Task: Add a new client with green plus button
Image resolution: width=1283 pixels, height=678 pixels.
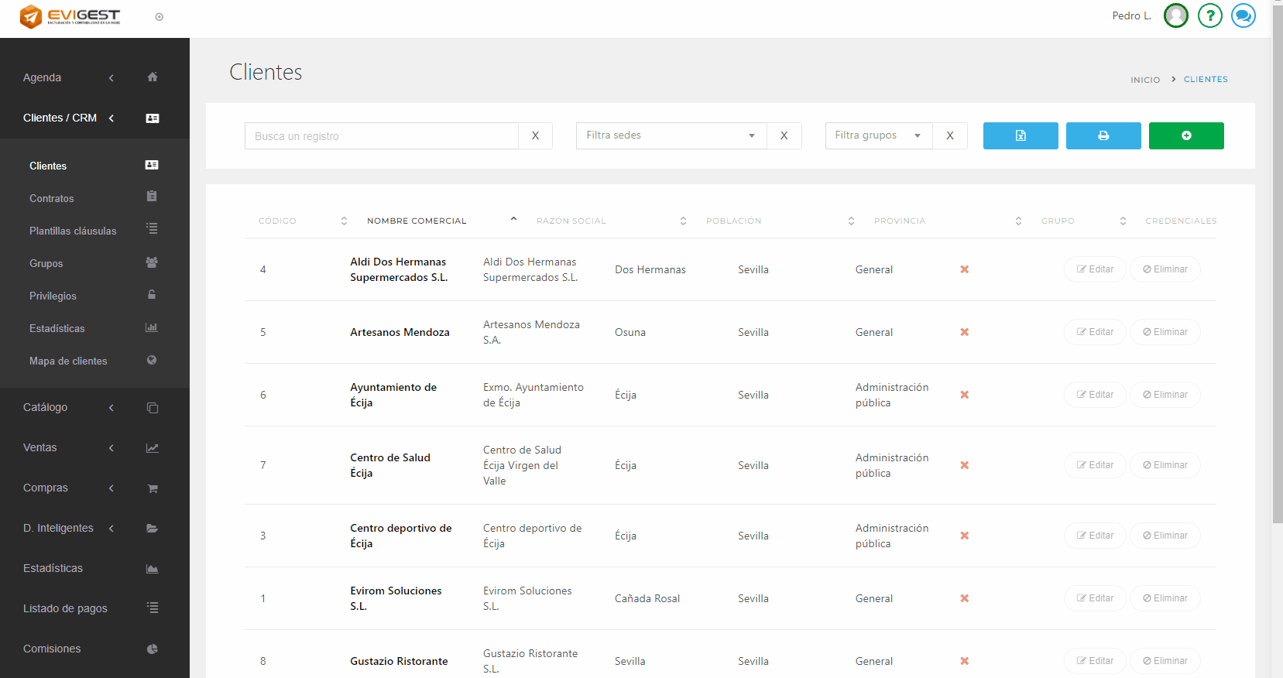Action: pos(1185,135)
